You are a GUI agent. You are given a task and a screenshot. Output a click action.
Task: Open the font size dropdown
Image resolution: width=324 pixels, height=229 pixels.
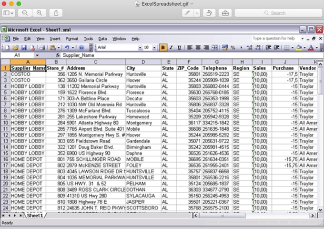point(154,48)
